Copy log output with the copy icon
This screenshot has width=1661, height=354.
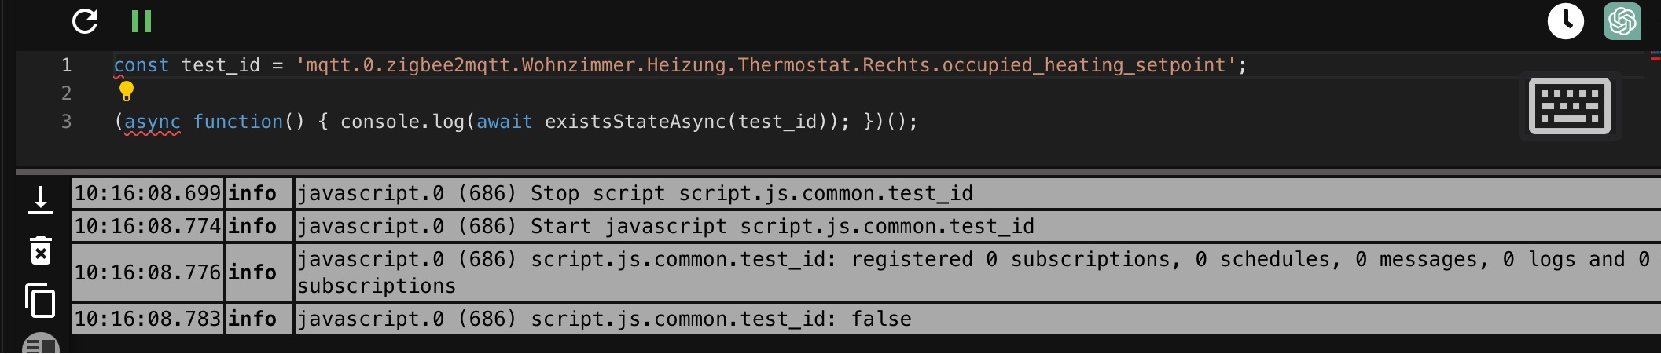41,301
